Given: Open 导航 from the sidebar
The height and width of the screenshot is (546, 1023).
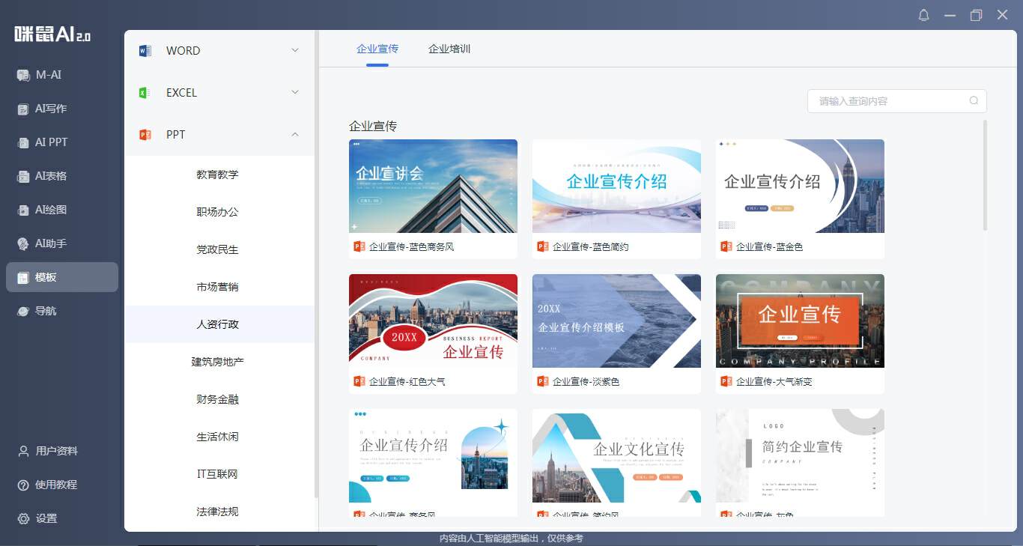Looking at the screenshot, I should click(x=23, y=311).
